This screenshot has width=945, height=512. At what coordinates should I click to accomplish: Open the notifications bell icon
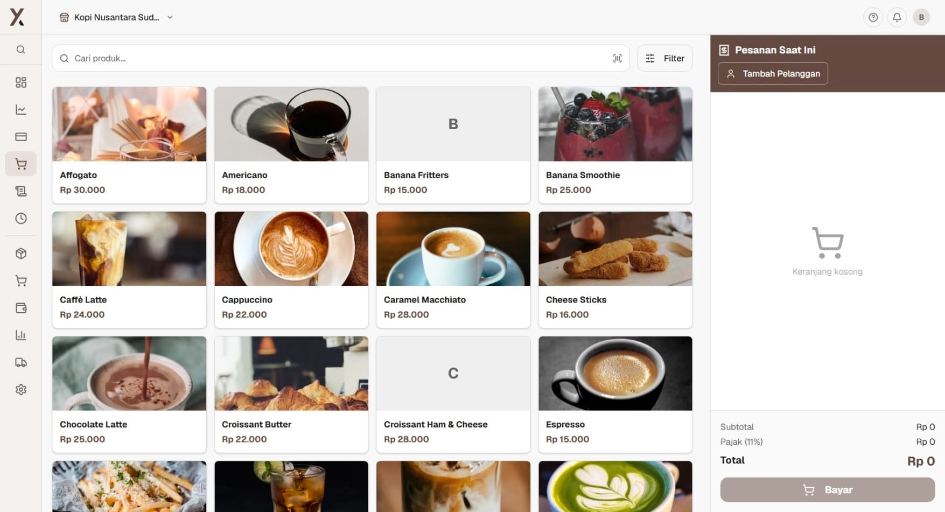tap(897, 17)
